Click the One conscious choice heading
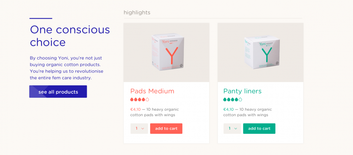Image resolution: width=353 pixels, height=155 pixels. tap(70, 36)
